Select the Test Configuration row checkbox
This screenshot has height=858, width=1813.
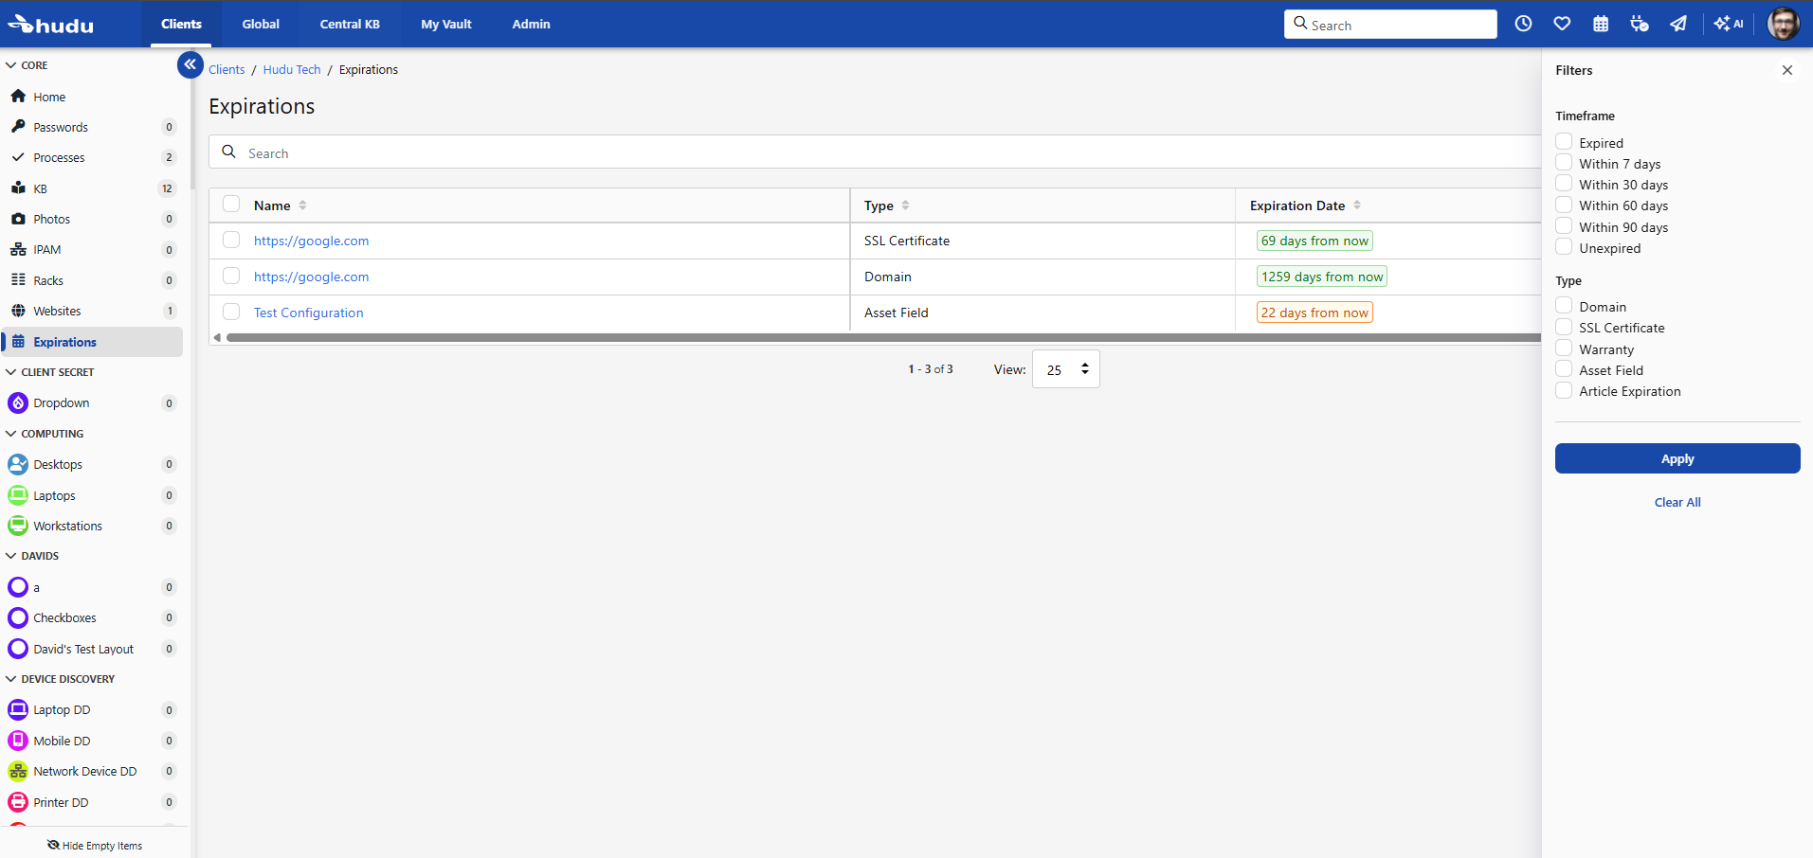[231, 312]
